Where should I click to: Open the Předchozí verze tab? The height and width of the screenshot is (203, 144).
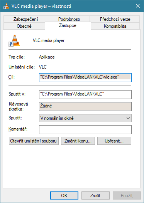tap(115, 19)
